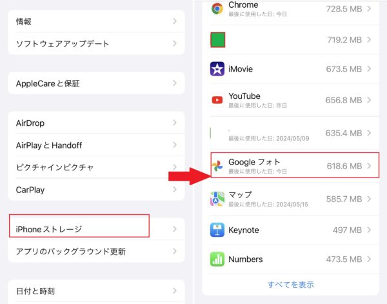Tap the YouTube play icon
The height and width of the screenshot is (304, 387).
pyautogui.click(x=217, y=100)
